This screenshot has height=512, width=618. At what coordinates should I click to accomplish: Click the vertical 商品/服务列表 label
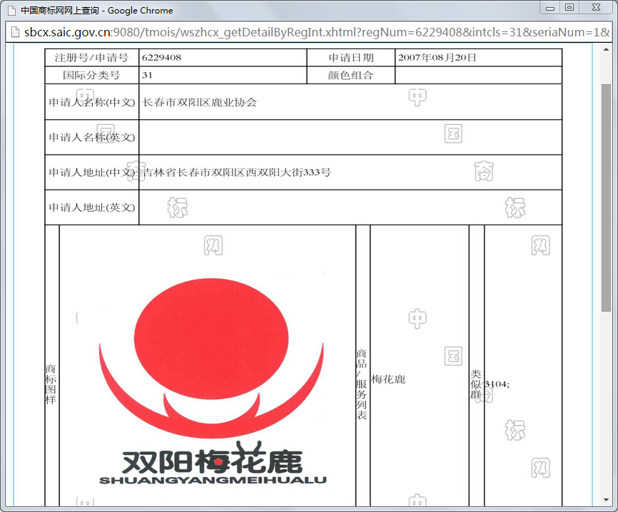(x=361, y=384)
